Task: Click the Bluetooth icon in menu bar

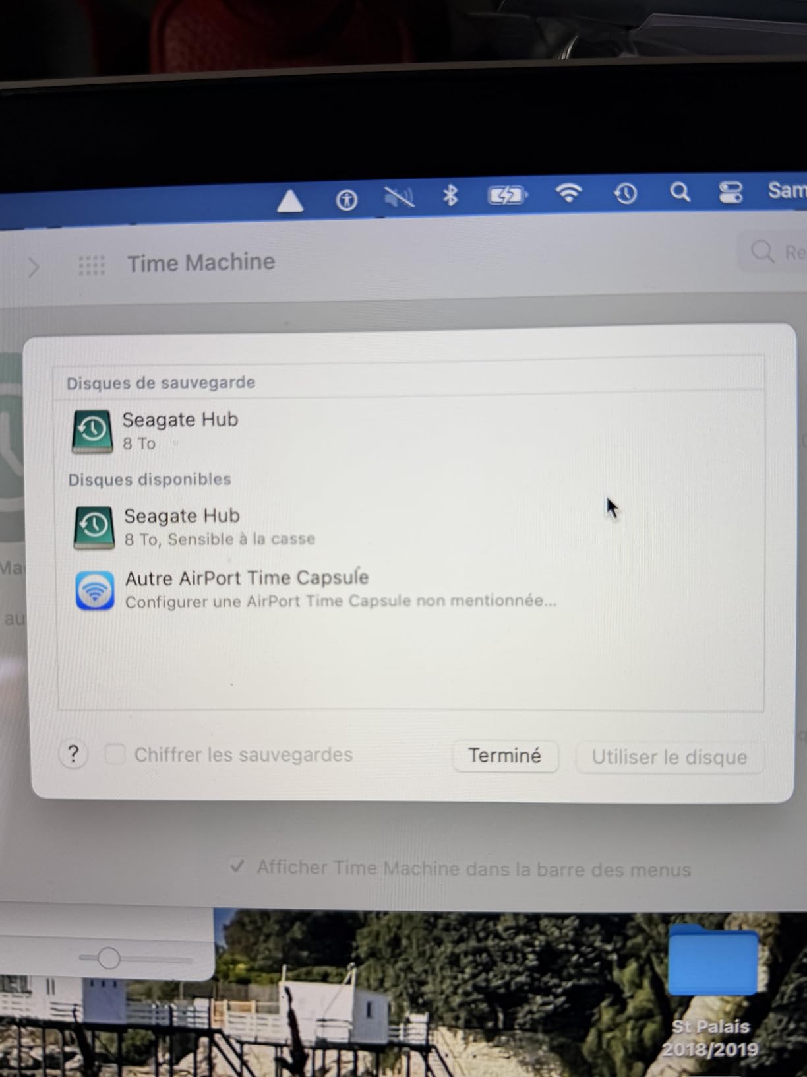Action: point(450,195)
